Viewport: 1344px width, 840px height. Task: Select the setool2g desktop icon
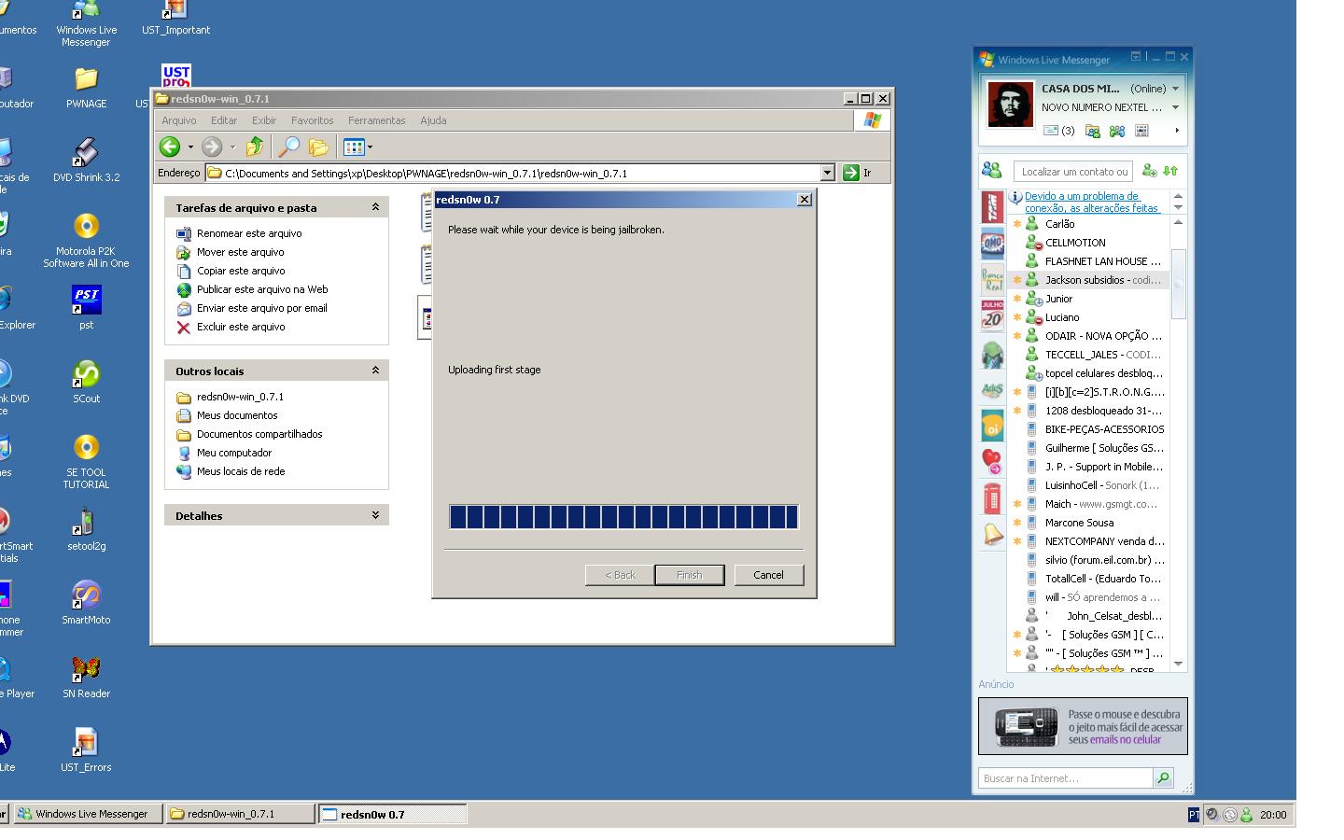tap(86, 528)
